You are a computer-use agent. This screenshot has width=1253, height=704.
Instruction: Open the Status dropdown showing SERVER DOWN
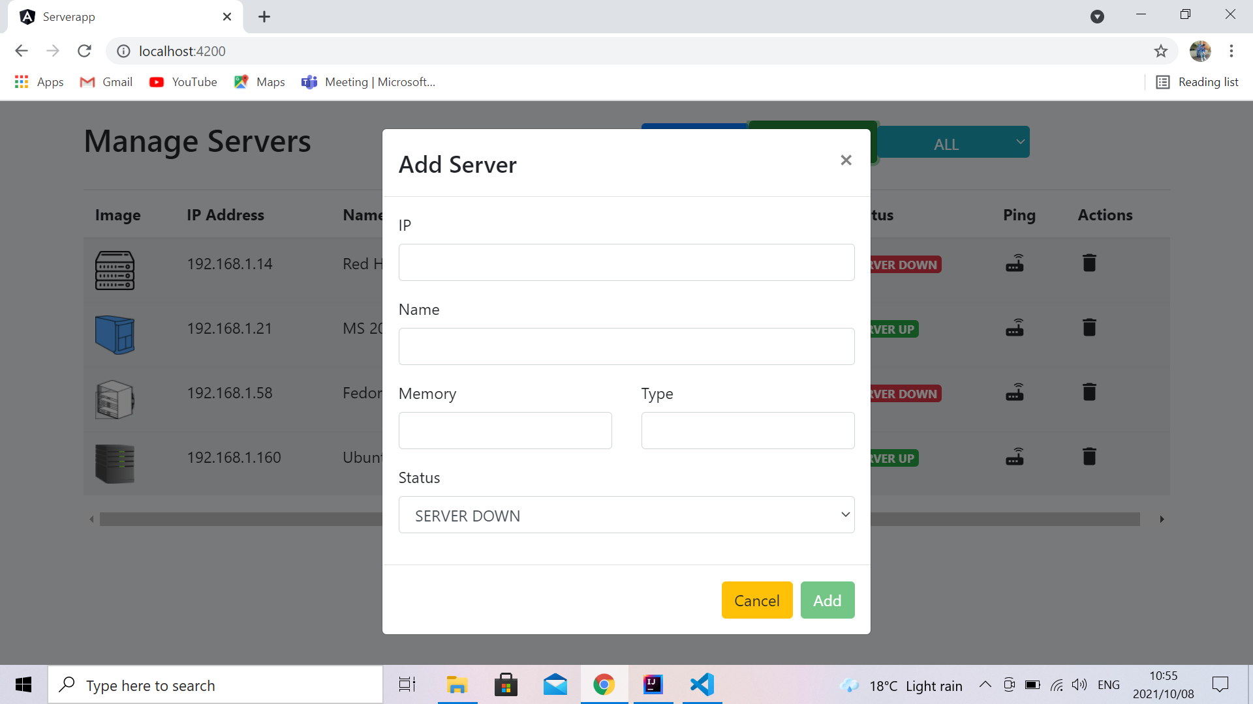click(x=626, y=515)
